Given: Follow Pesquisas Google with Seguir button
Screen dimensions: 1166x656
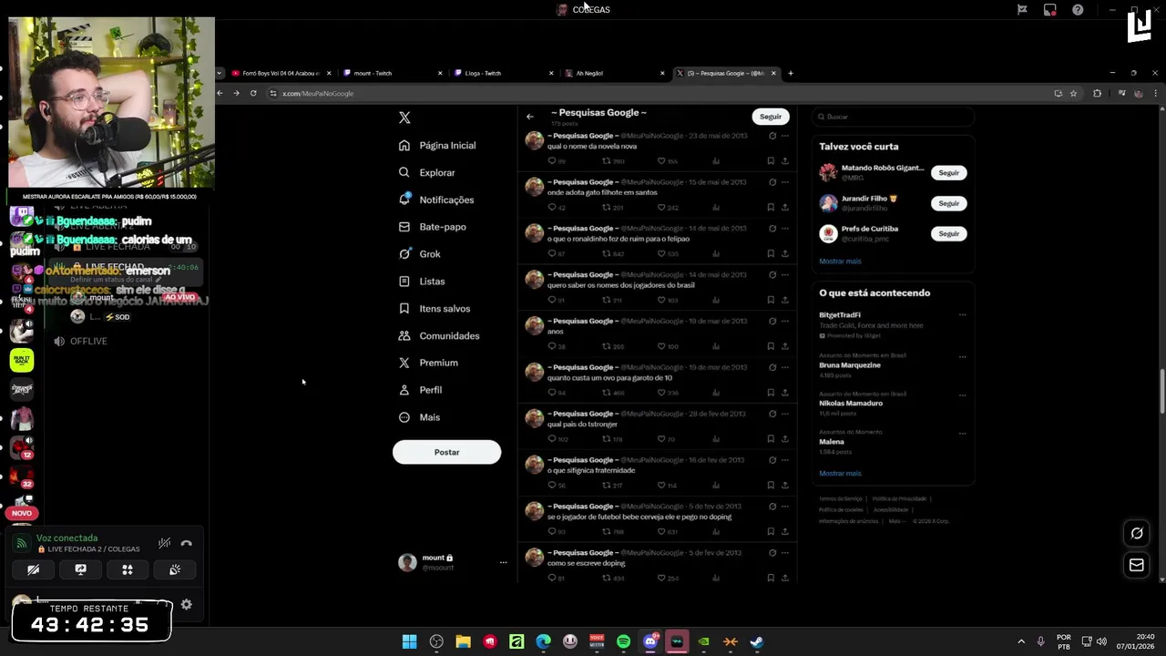Looking at the screenshot, I should tap(771, 117).
